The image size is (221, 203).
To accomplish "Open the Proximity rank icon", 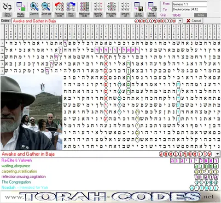I will pos(111,7).
